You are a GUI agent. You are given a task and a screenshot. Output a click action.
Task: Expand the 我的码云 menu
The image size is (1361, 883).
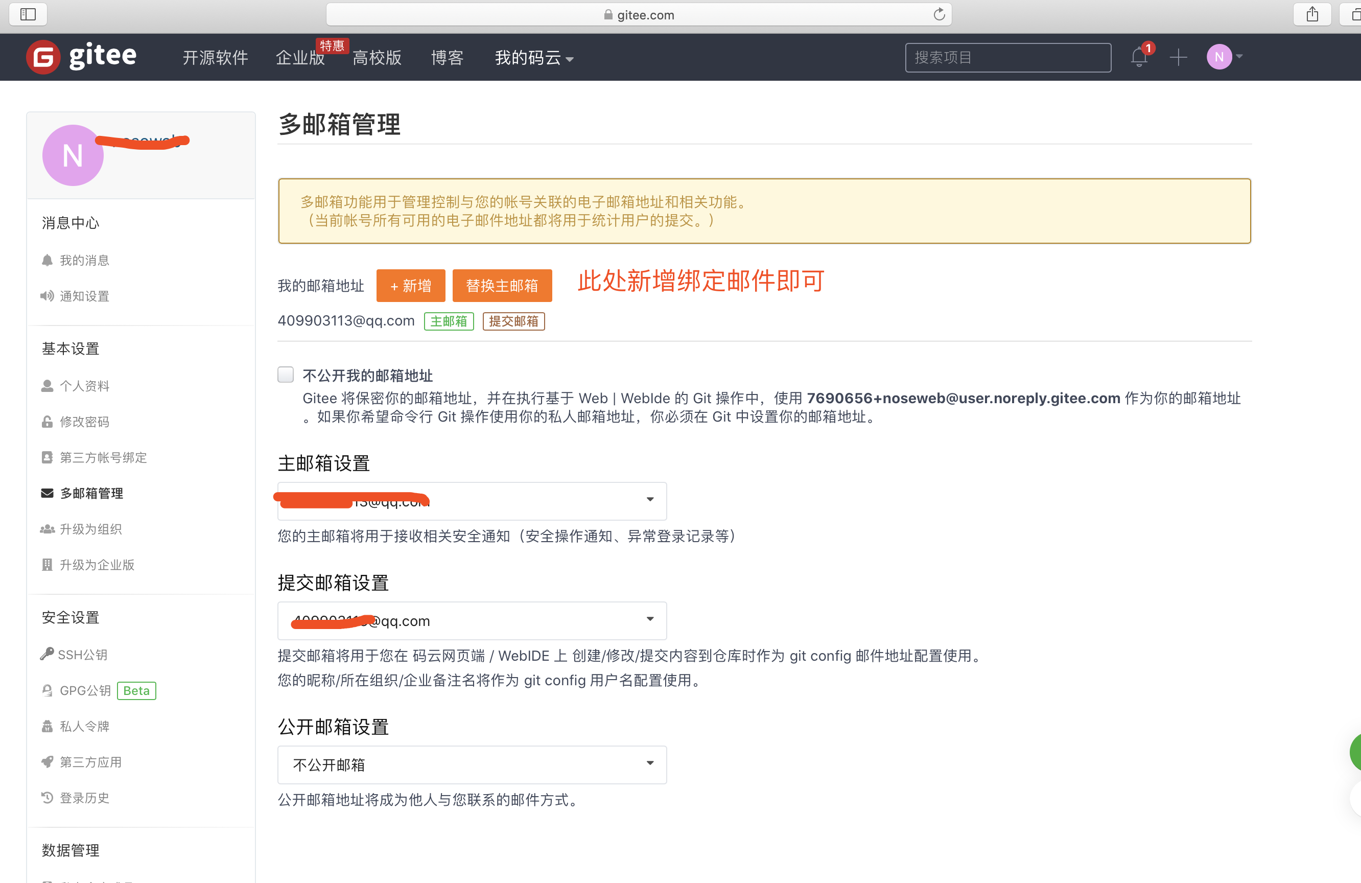click(x=534, y=58)
